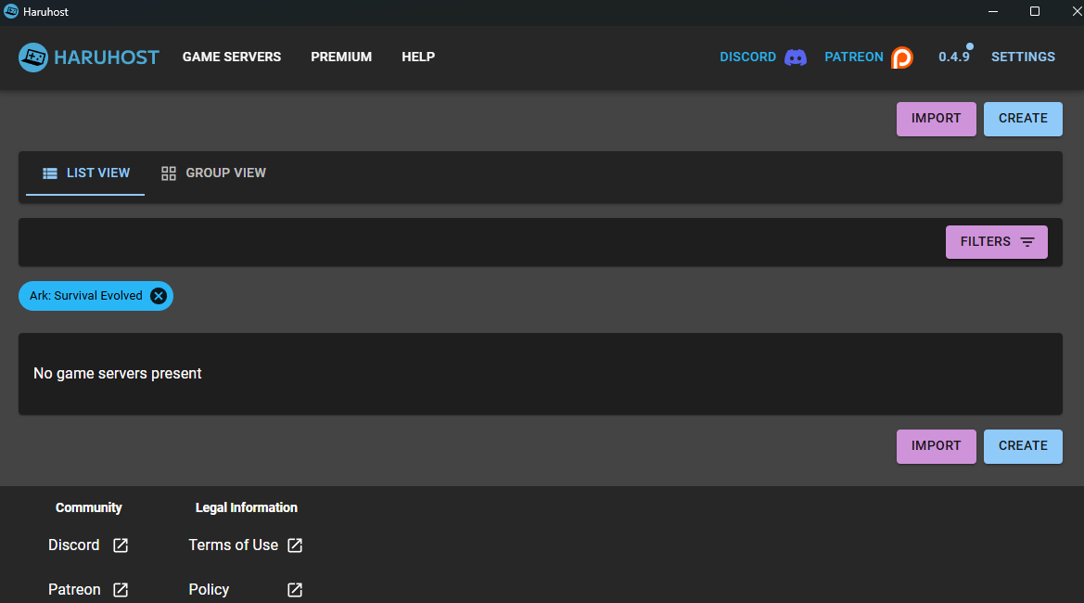Click the Legal Information footer heading
This screenshot has height=603, width=1084.
[x=246, y=507]
